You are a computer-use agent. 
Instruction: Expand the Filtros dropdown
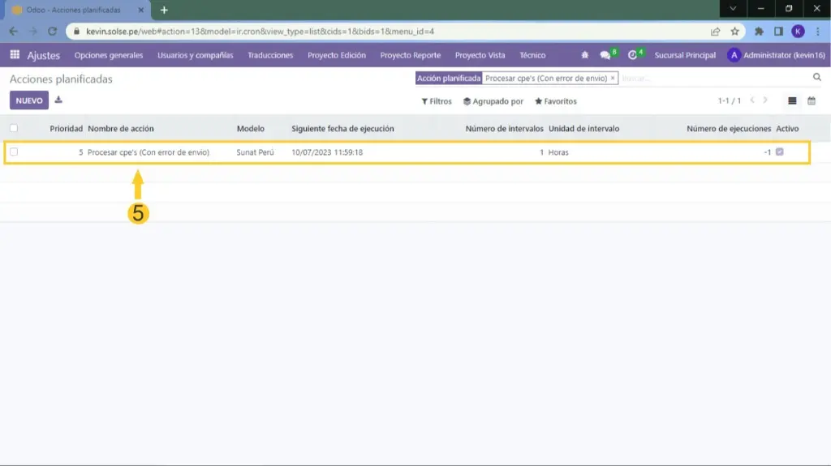pos(437,101)
